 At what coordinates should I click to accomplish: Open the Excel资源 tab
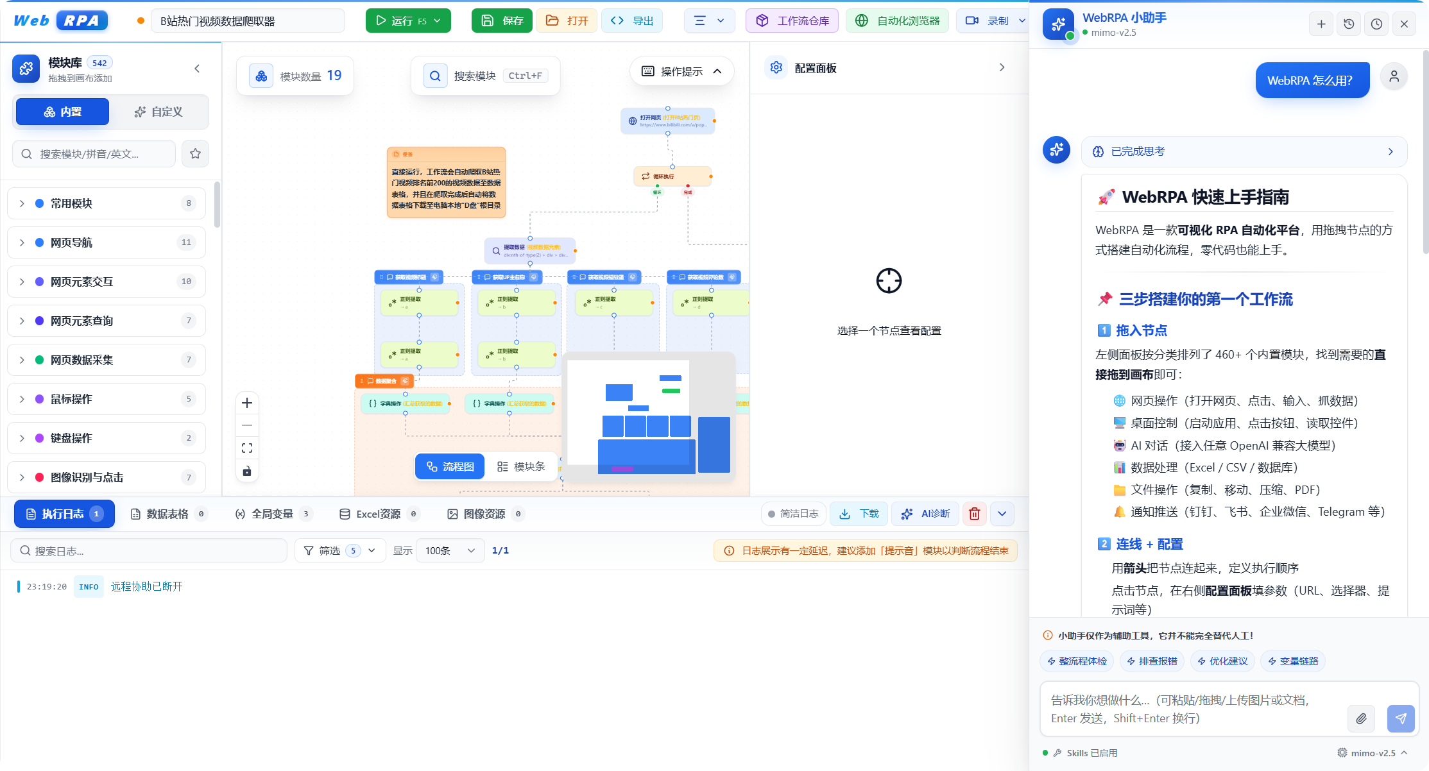(379, 514)
